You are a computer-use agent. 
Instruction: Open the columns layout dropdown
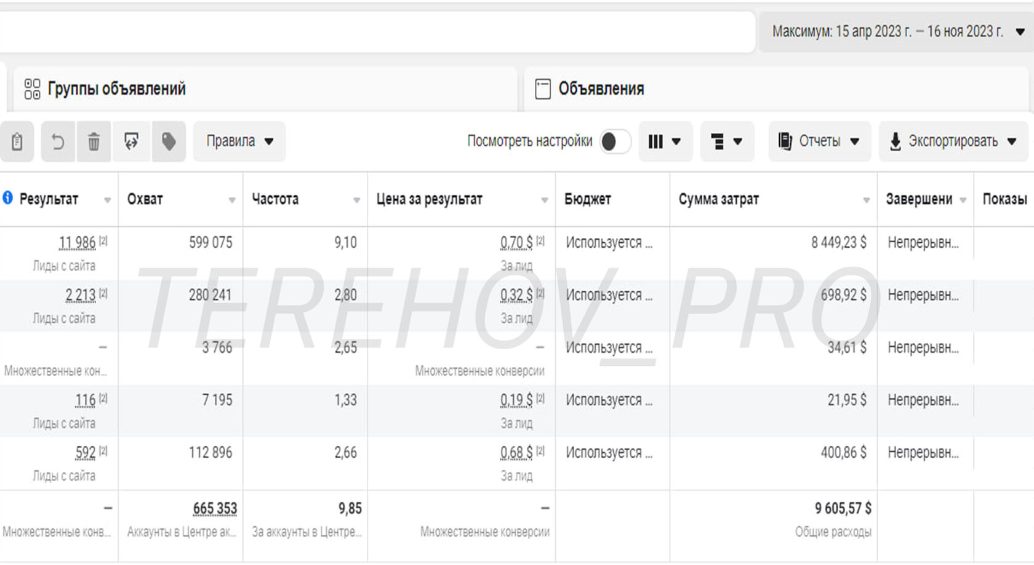665,141
